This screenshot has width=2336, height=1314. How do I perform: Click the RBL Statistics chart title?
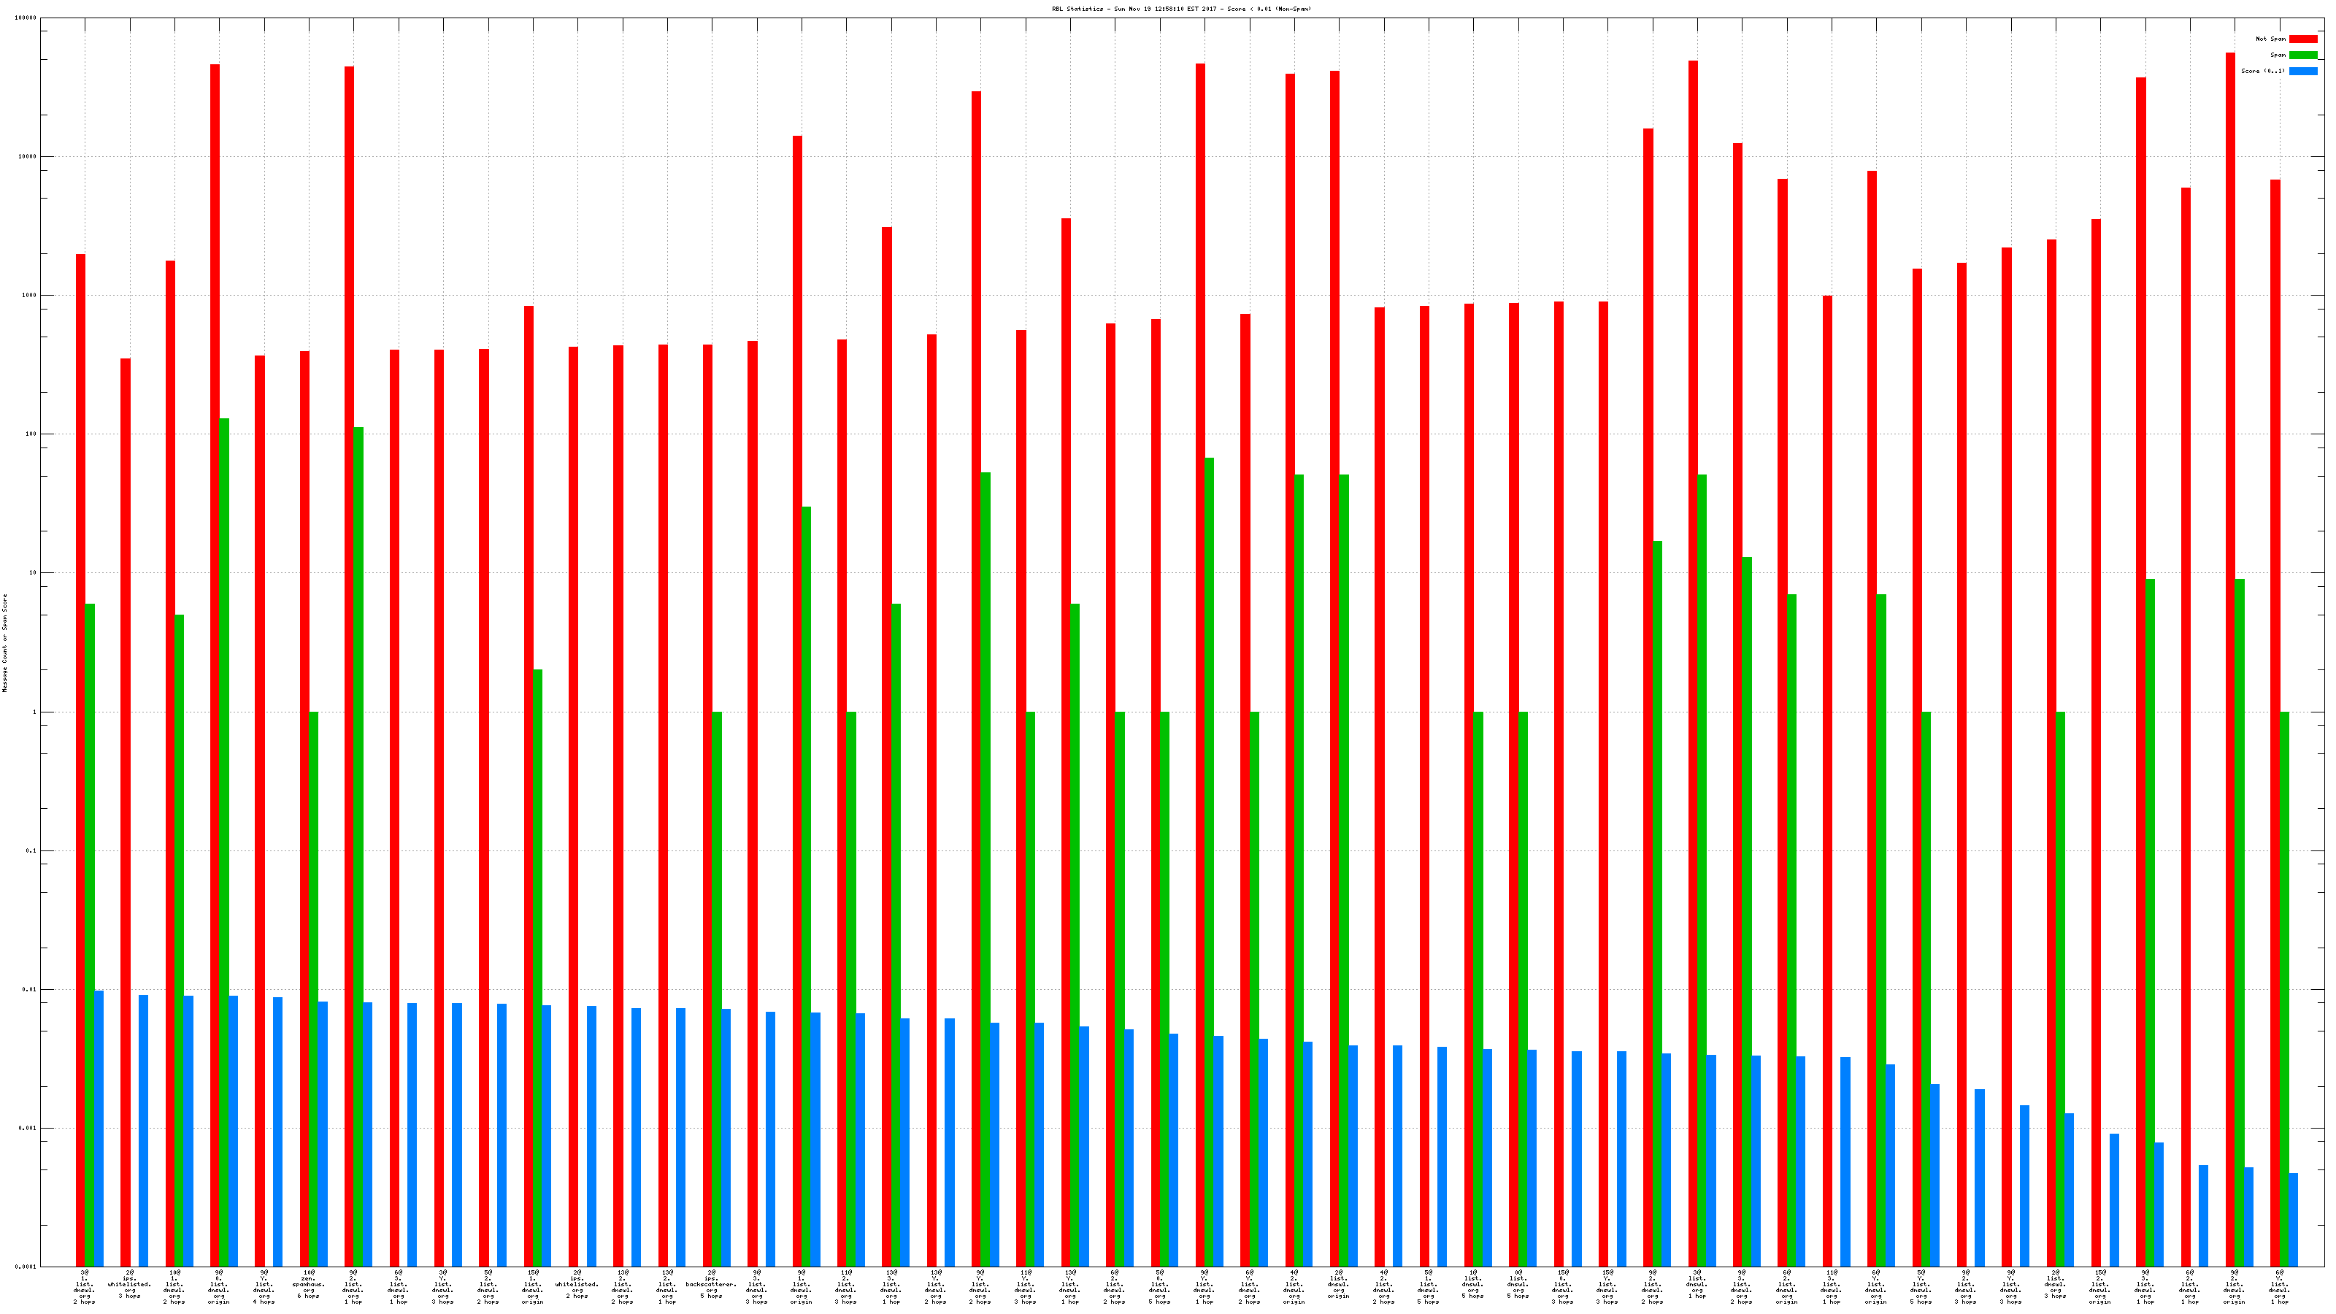tap(1180, 9)
